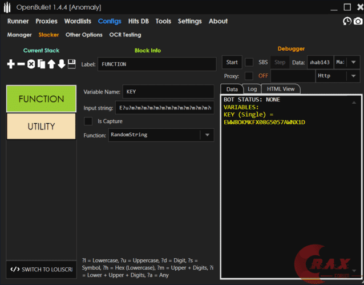Click the proxy OFF indicator
The width and height of the screenshot is (364, 285).
263,76
